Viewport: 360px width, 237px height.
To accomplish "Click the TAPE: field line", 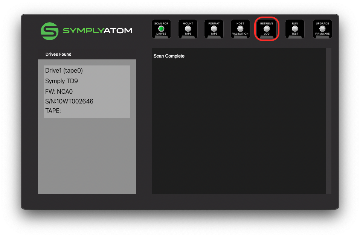I will point(53,111).
